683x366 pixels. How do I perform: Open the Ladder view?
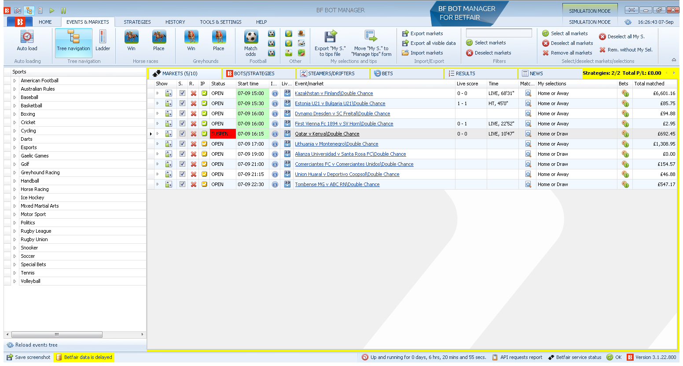(103, 40)
